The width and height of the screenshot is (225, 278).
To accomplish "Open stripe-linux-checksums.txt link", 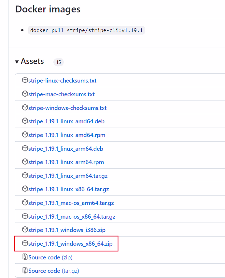I will pos(62,81).
